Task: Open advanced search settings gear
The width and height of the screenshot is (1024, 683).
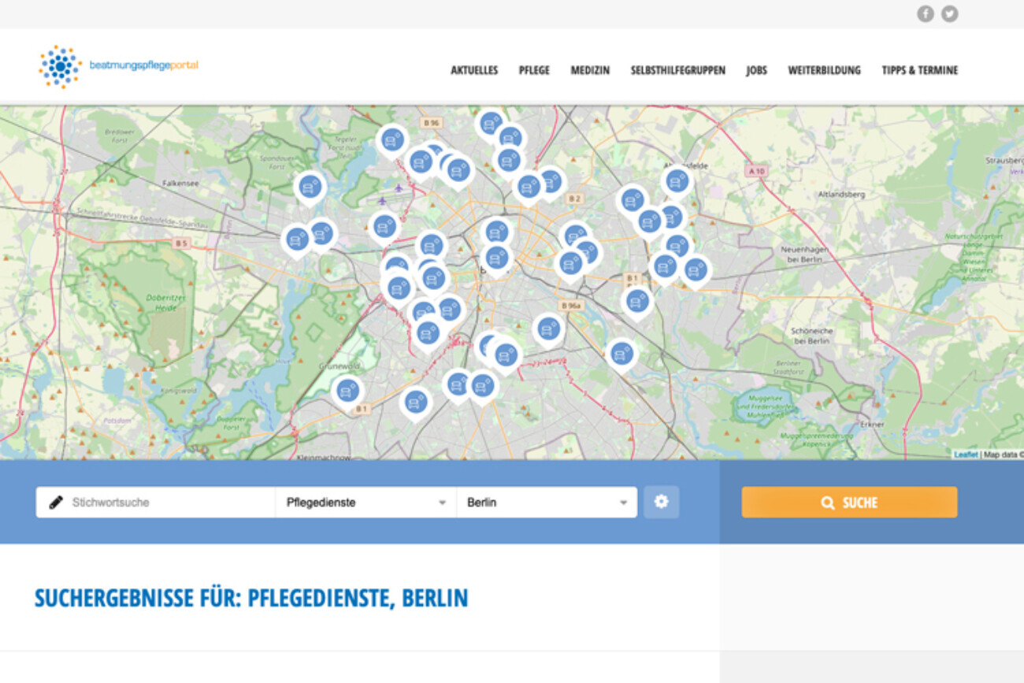Action: pos(661,502)
